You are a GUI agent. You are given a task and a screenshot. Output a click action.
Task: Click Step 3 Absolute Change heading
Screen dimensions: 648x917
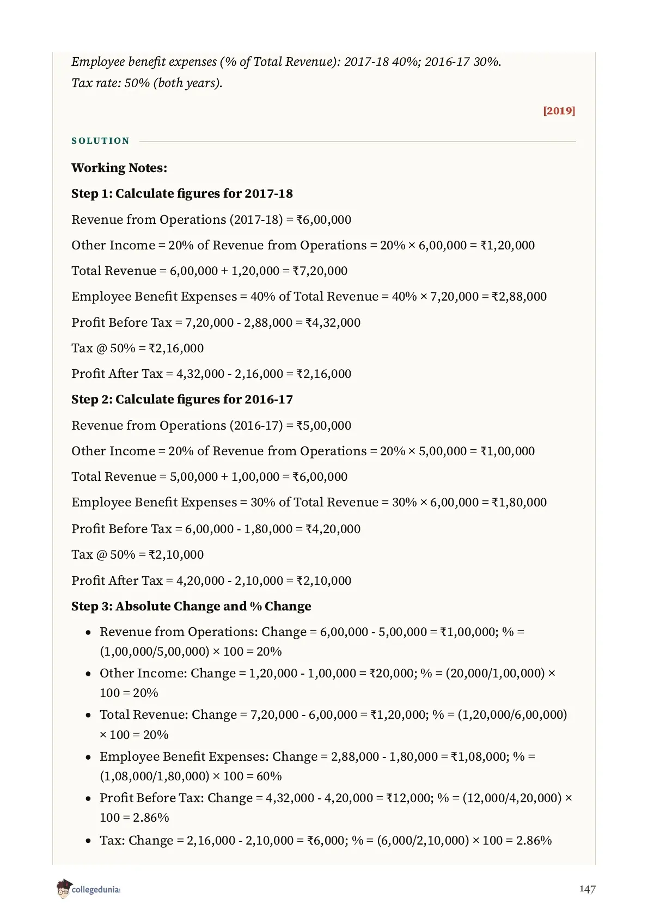click(191, 606)
